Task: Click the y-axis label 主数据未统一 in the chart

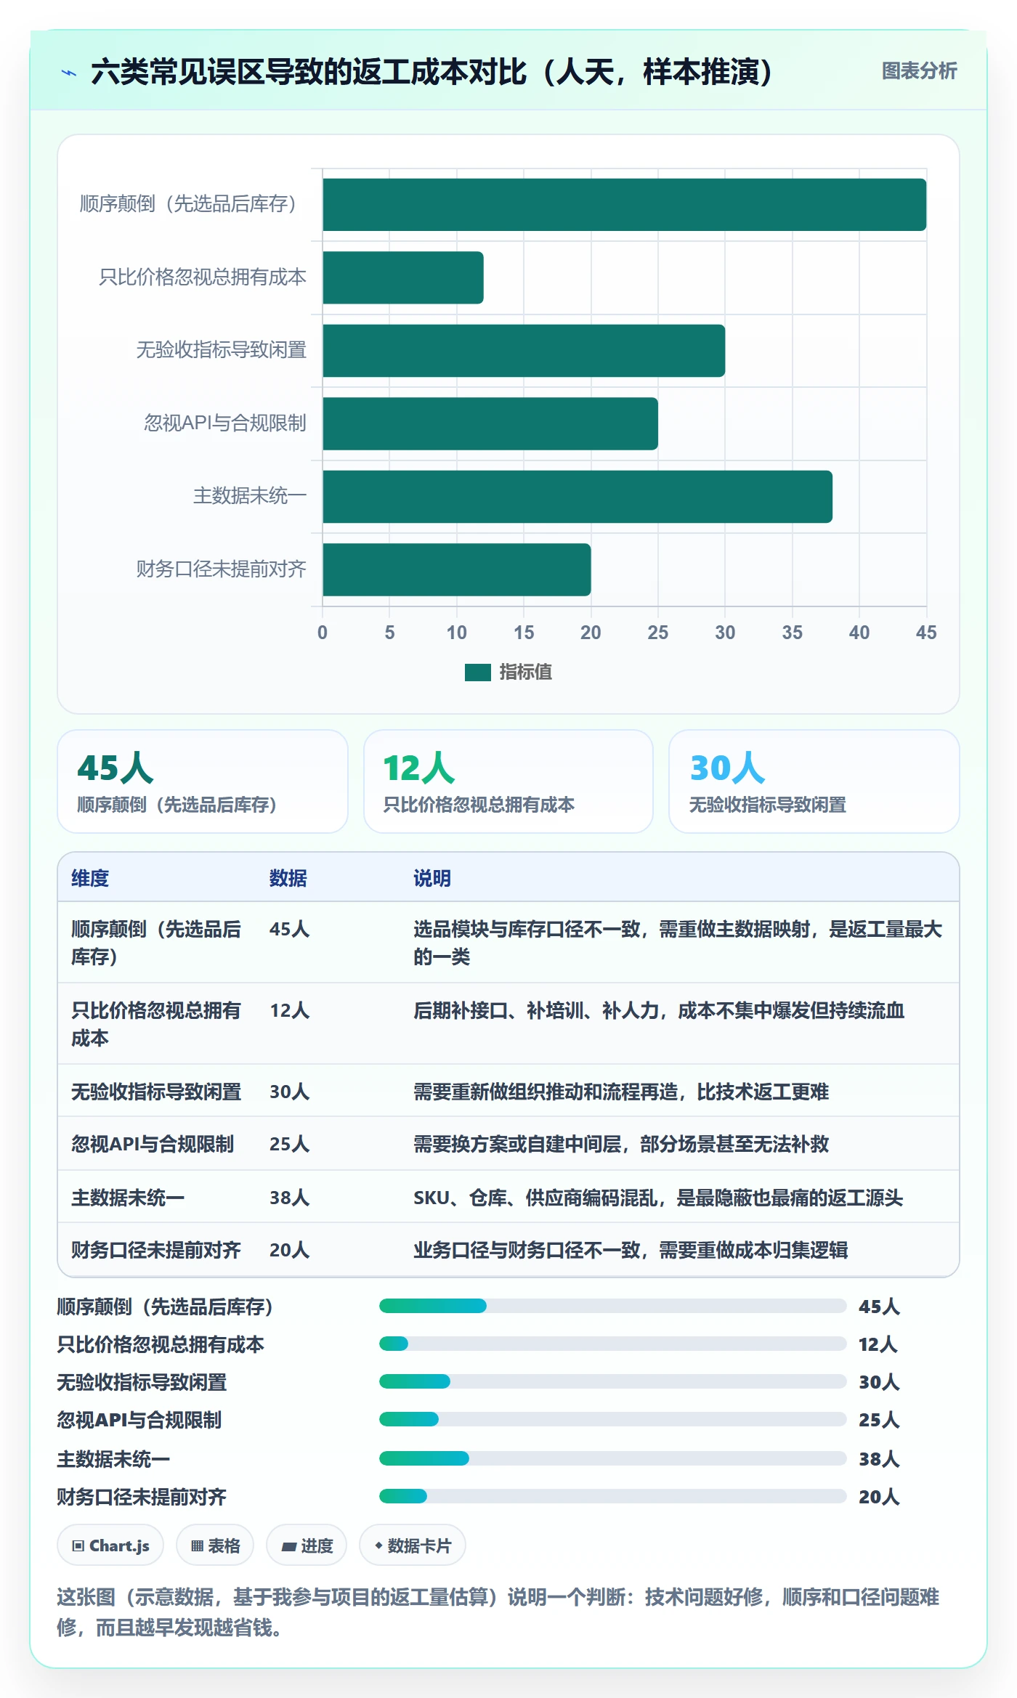Action: click(x=250, y=496)
